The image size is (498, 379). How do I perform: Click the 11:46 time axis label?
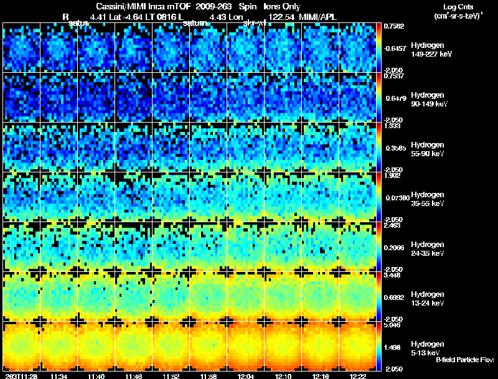point(133,376)
